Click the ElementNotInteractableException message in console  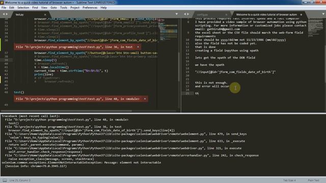[x=81, y=163]
